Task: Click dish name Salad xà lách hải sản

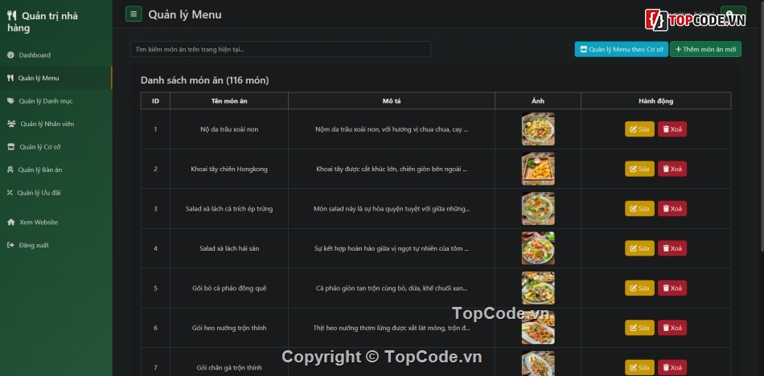Action: 229,248
